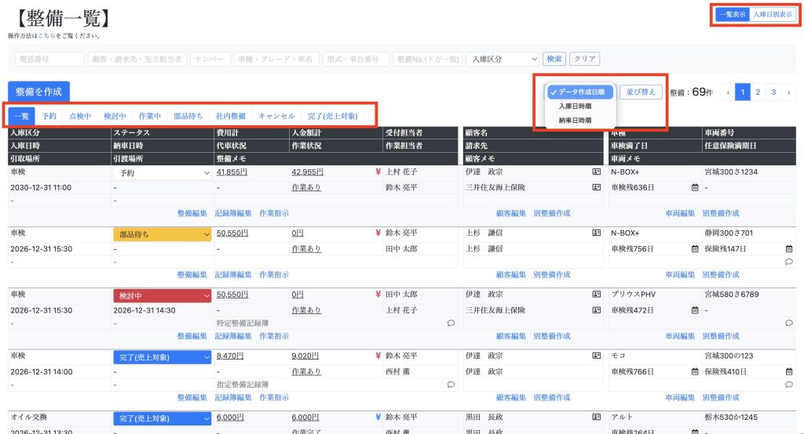Open calendar icon beside 車検残636日
The width and height of the screenshot is (804, 434).
tap(695, 188)
